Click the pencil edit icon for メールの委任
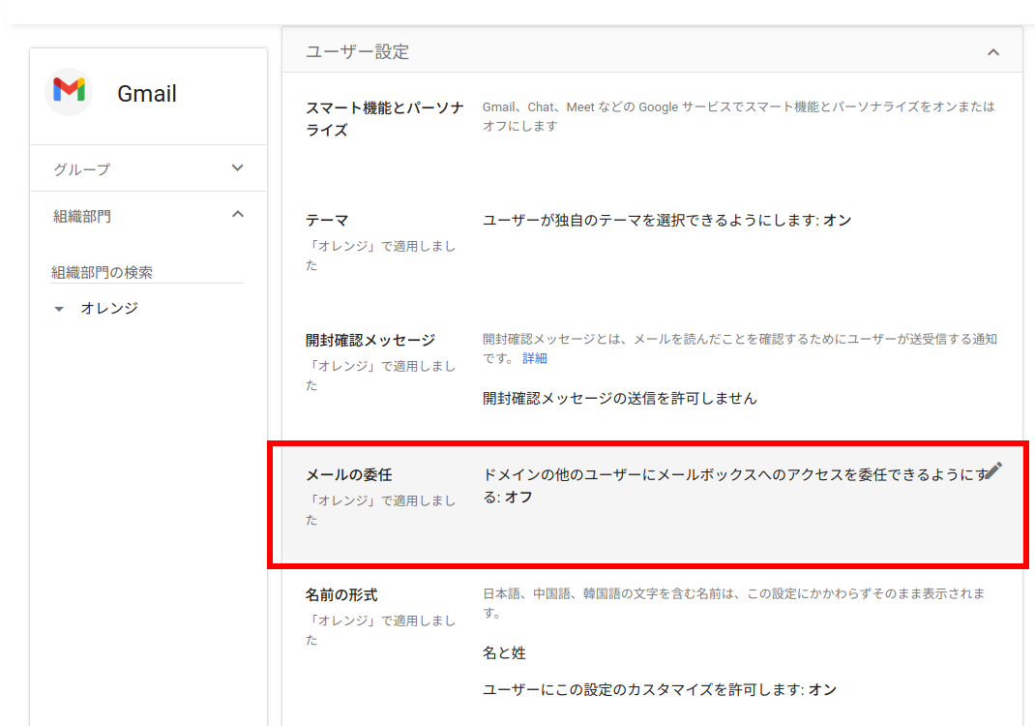Screen dimensions: 1035x726 coord(993,470)
